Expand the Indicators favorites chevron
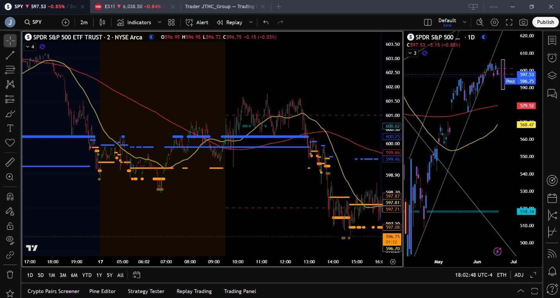Image resolution: width=560 pixels, height=298 pixels. [160, 22]
